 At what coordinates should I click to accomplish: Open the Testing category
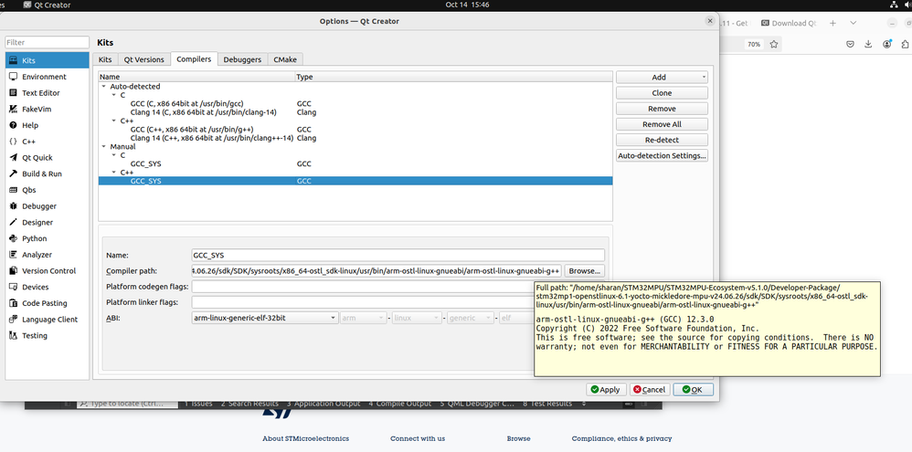pos(48,336)
